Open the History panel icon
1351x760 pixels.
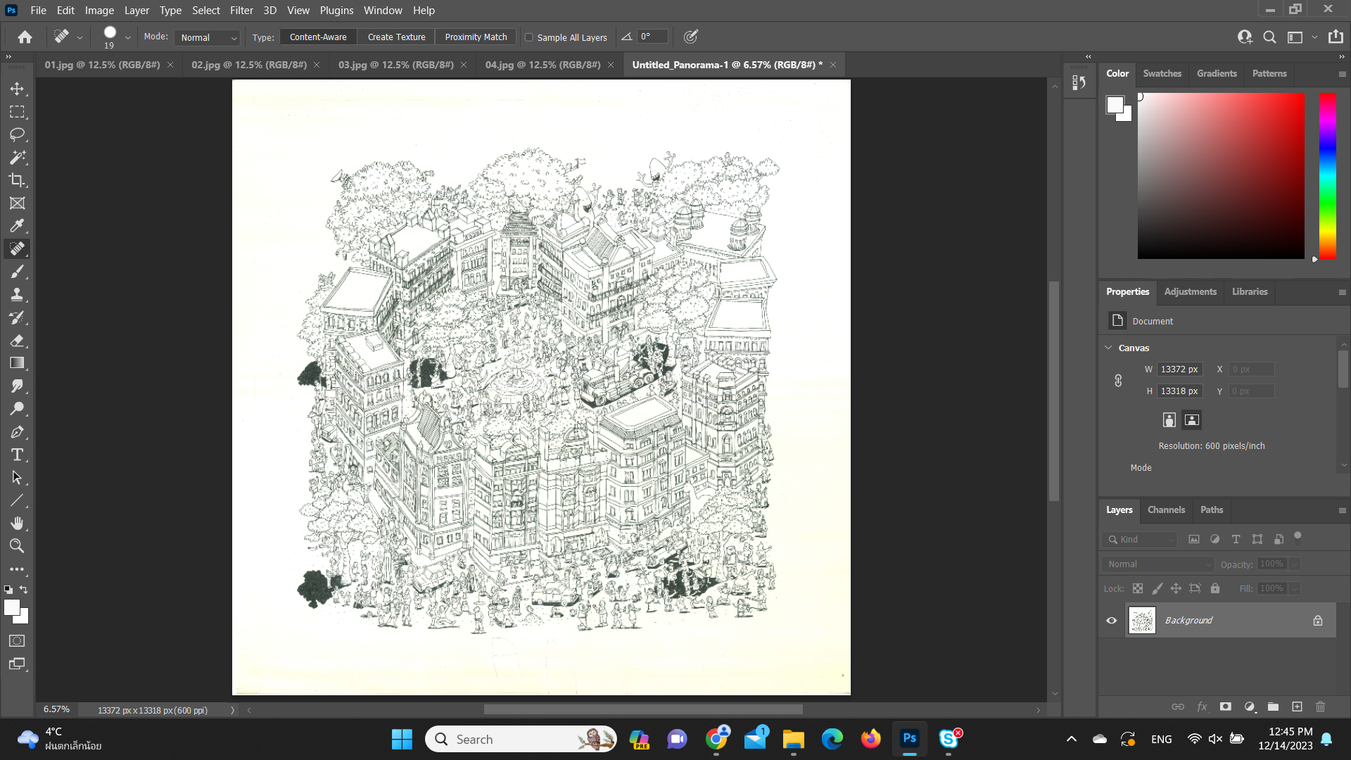[1079, 82]
